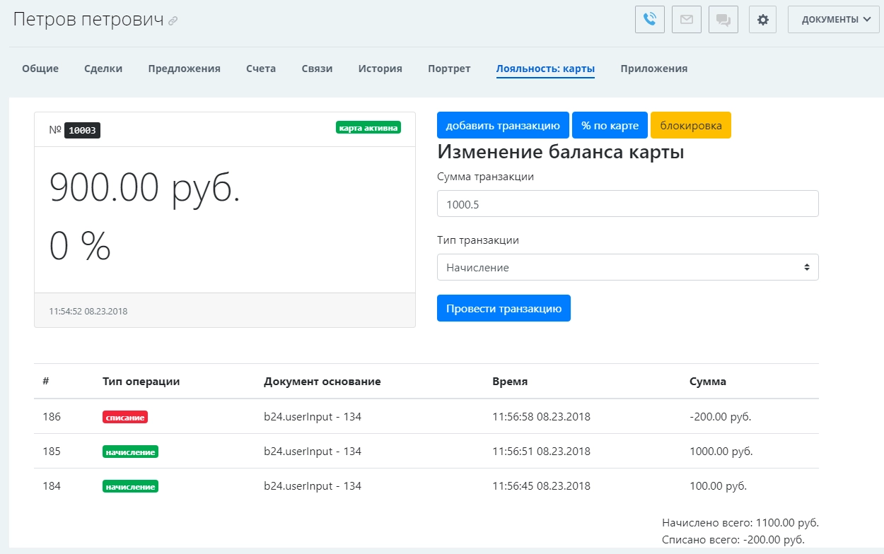This screenshot has width=884, height=554.
Task: Click the добавить транзакцию button
Action: (503, 124)
